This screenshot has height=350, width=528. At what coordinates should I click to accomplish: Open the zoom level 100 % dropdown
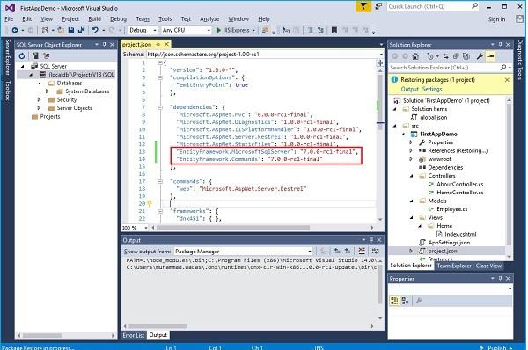[146, 228]
